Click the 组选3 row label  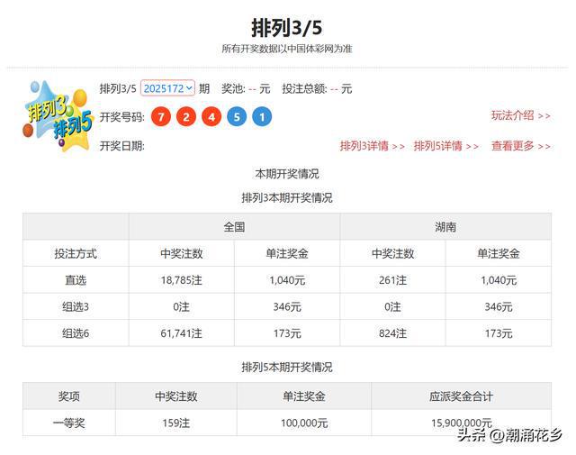coord(76,306)
